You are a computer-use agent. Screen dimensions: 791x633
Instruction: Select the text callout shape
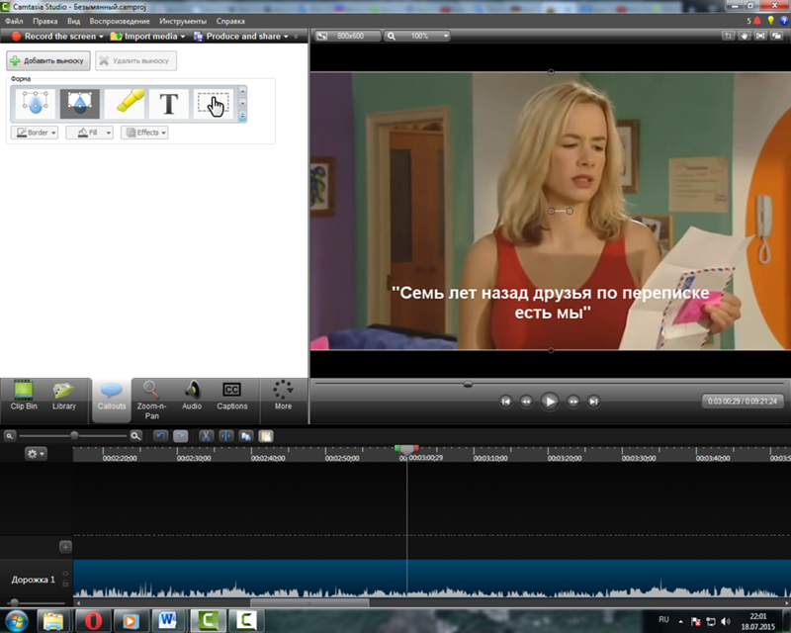(x=169, y=104)
